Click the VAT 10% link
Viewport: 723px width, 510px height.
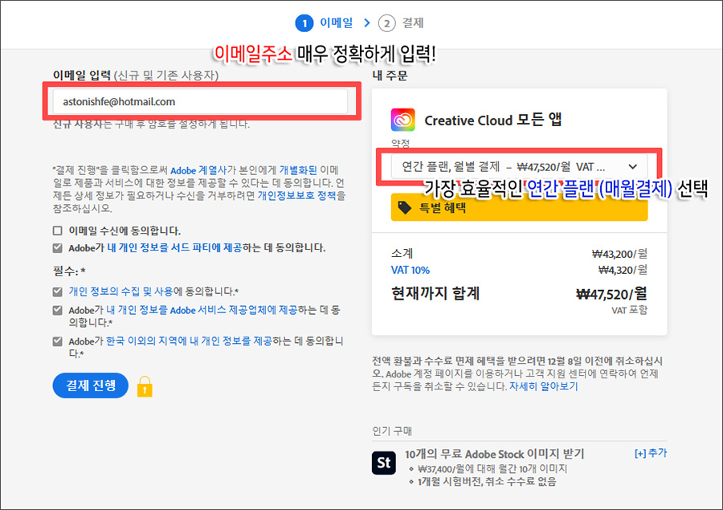point(410,270)
